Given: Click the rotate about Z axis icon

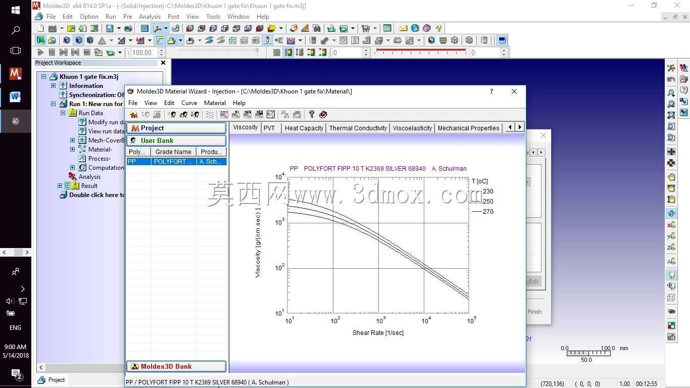Looking at the screenshot, I should pyautogui.click(x=671, y=247).
